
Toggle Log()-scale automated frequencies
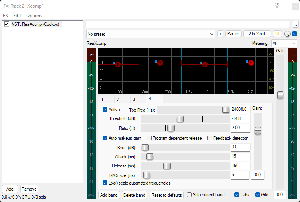[105, 183]
